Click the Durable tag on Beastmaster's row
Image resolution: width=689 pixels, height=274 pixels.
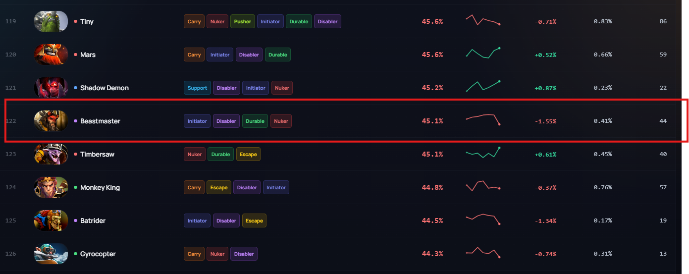pos(255,121)
